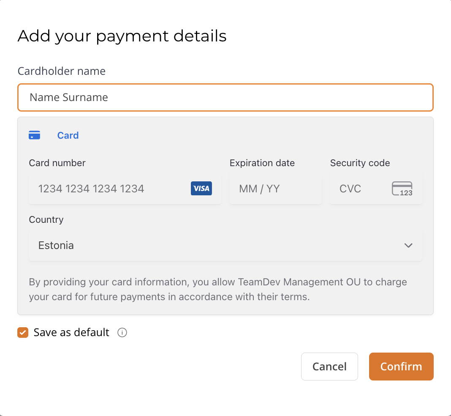This screenshot has width=451, height=416.
Task: Click the CVC card graphic icon
Action: tap(402, 189)
